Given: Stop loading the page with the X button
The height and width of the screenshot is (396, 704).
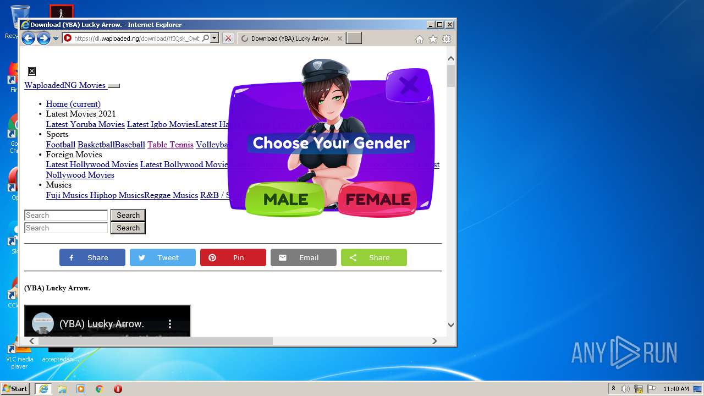Looking at the screenshot, I should tap(228, 38).
